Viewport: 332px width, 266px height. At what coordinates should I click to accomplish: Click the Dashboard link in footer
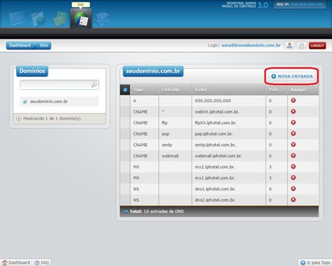pyautogui.click(x=16, y=263)
